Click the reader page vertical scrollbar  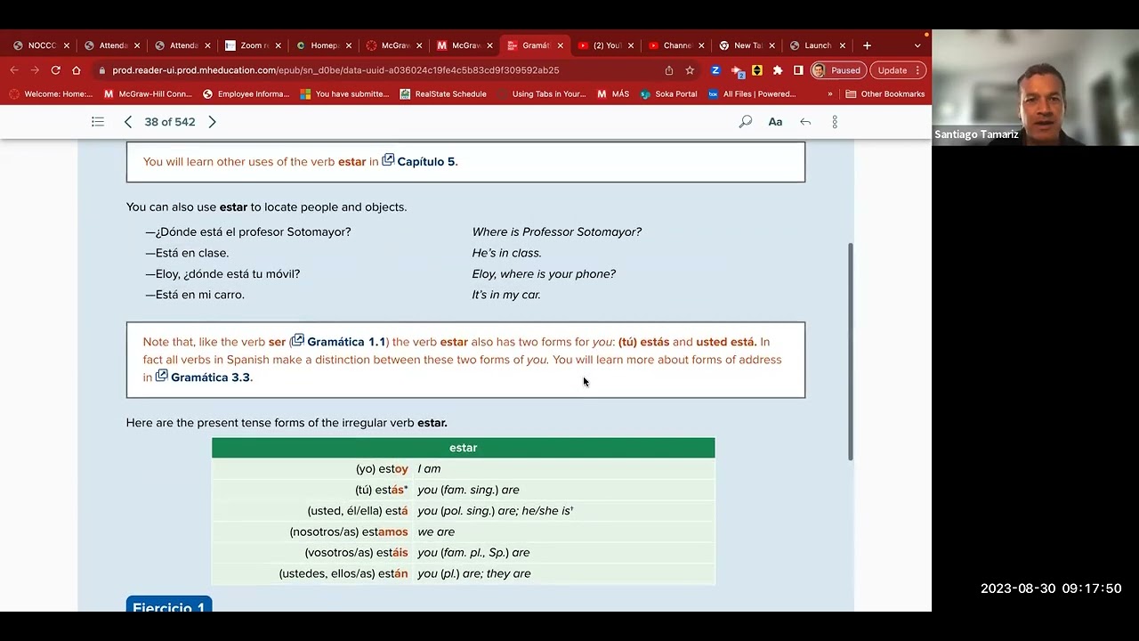coord(852,351)
